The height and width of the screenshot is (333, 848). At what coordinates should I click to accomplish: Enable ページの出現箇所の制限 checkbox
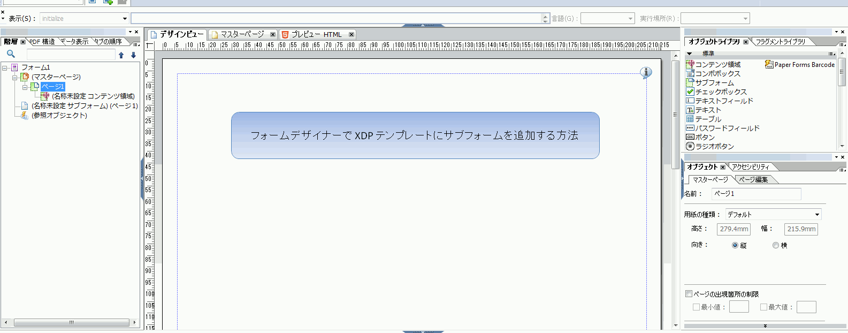point(689,294)
